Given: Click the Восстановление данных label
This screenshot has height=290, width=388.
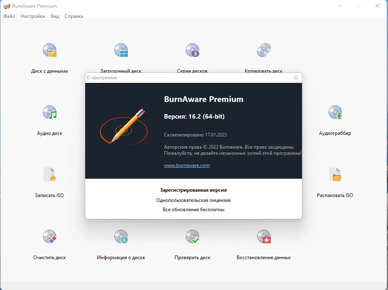Looking at the screenshot, I should click(x=264, y=258).
